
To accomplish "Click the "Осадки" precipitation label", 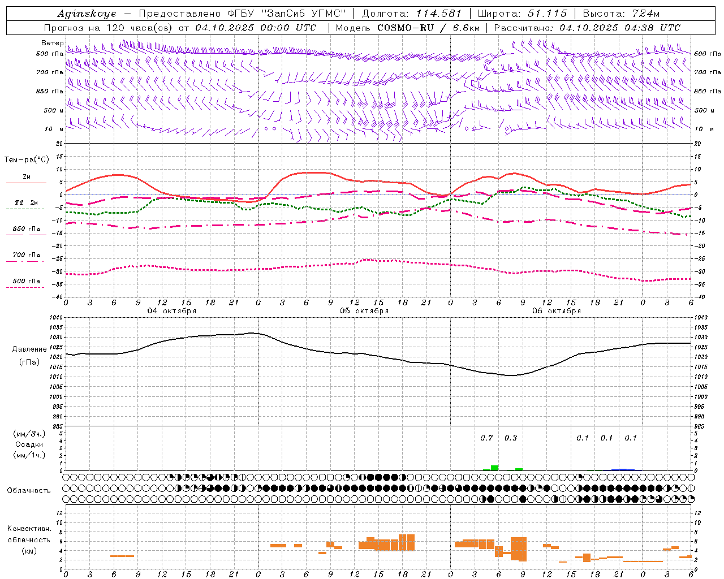I will 29,444.
